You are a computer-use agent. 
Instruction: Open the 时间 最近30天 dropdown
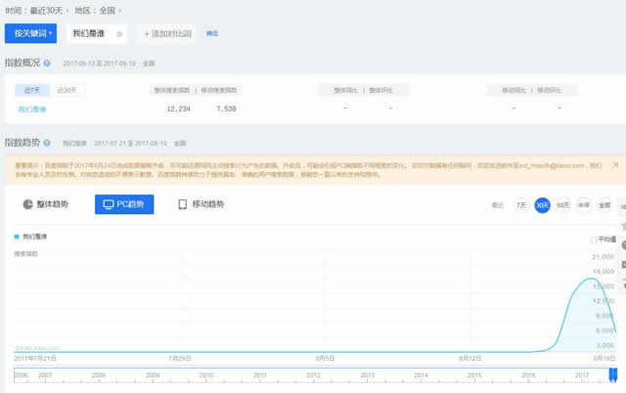46,11
